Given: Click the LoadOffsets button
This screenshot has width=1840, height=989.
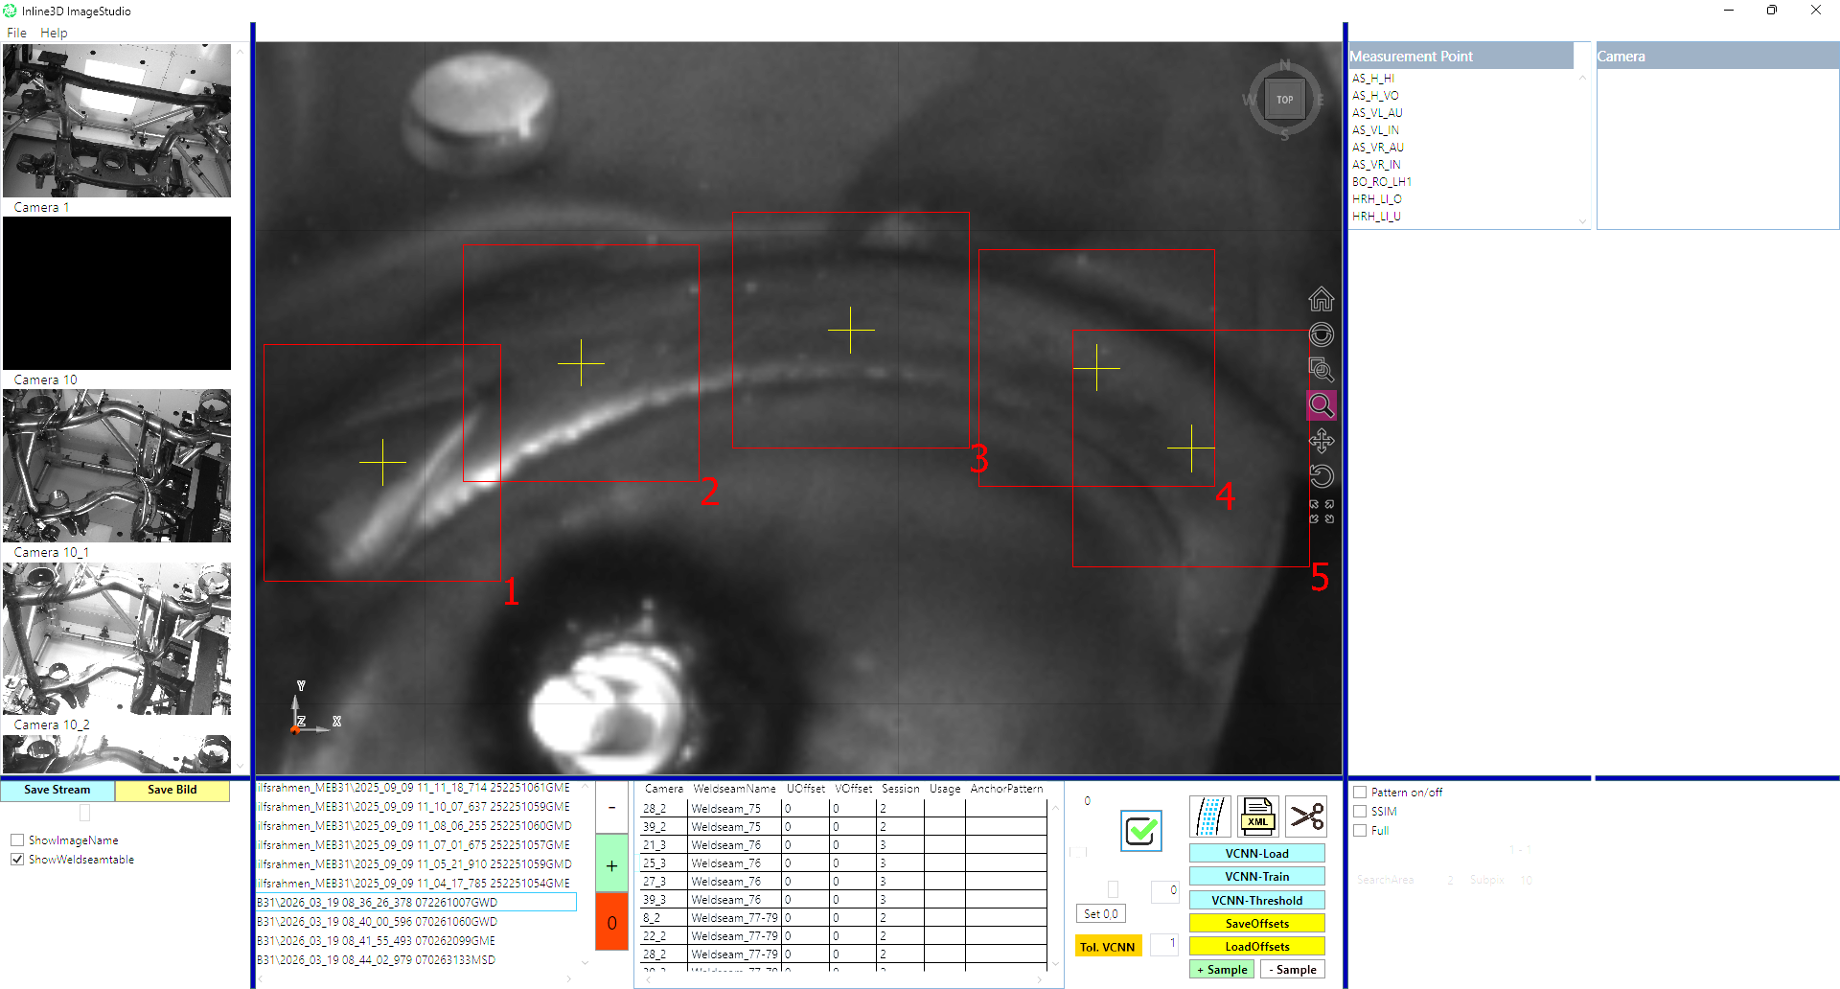Looking at the screenshot, I should tap(1256, 946).
